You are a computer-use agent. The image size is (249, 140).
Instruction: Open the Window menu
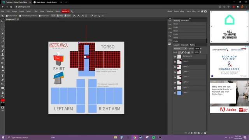49,11
